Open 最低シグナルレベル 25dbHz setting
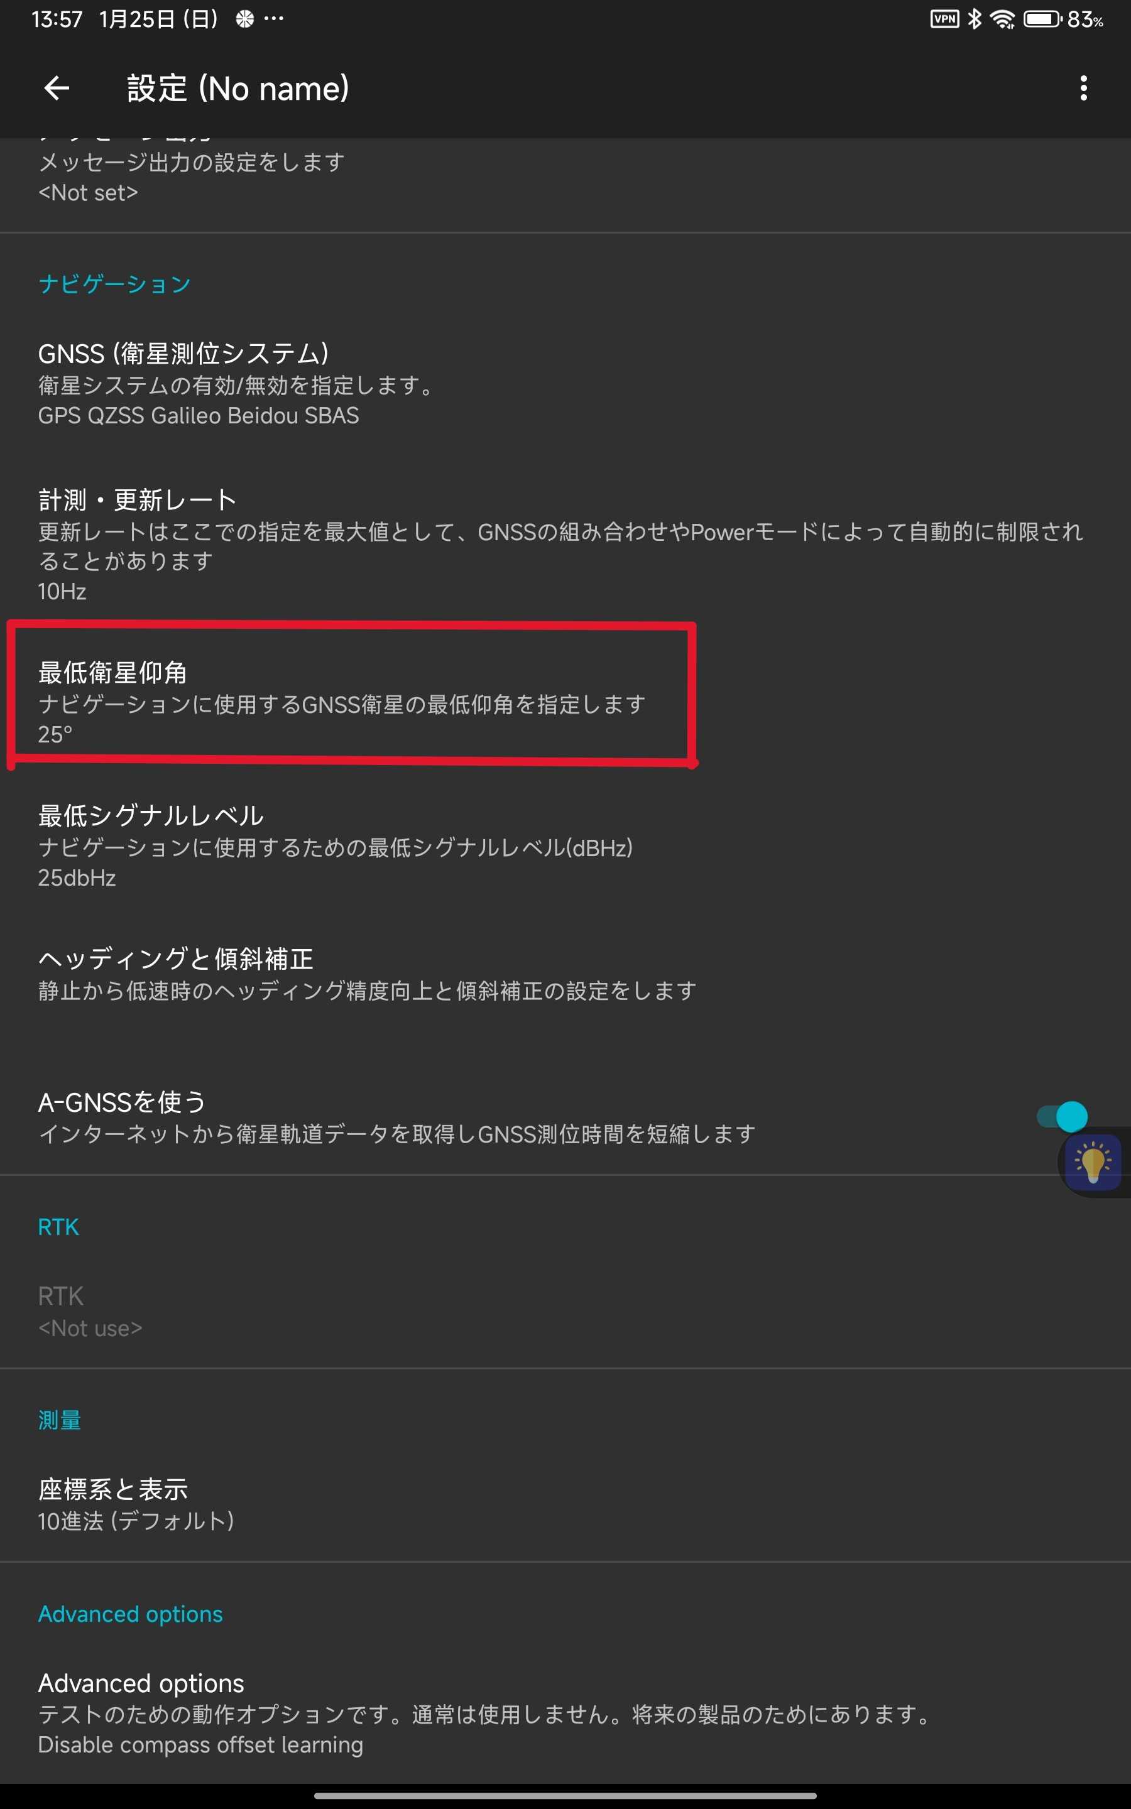The image size is (1131, 1809). [x=565, y=846]
